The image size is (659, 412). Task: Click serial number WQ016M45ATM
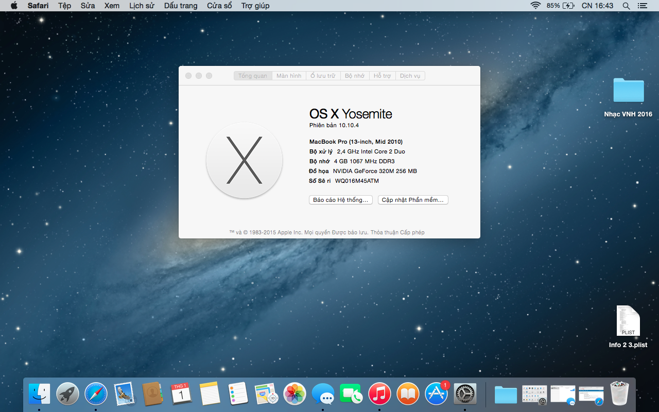pyautogui.click(x=357, y=181)
